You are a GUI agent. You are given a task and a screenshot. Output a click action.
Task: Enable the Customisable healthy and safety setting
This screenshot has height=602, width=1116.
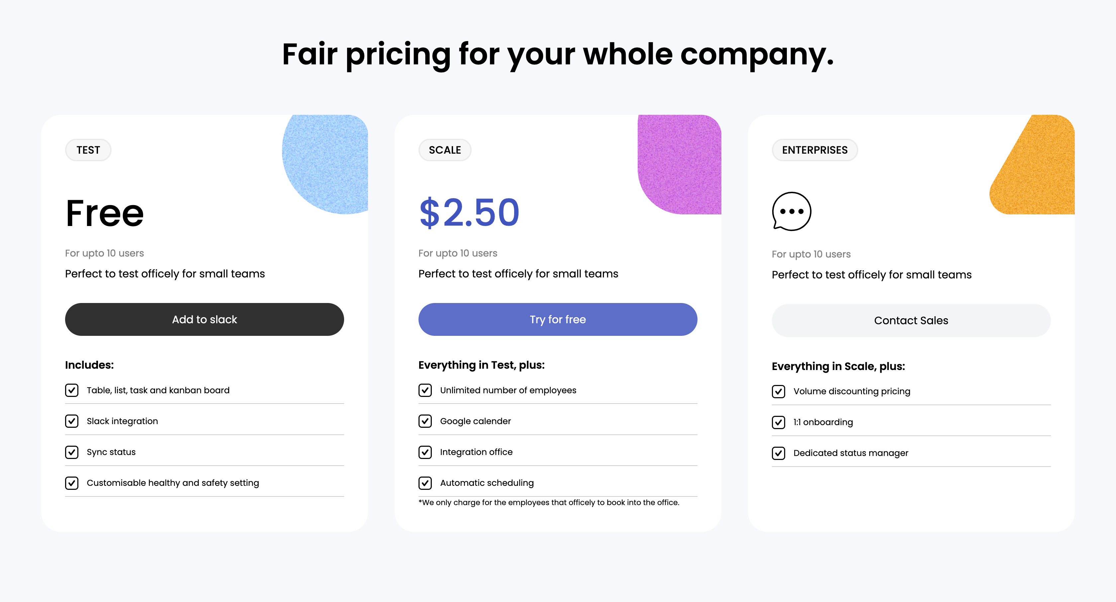tap(71, 483)
